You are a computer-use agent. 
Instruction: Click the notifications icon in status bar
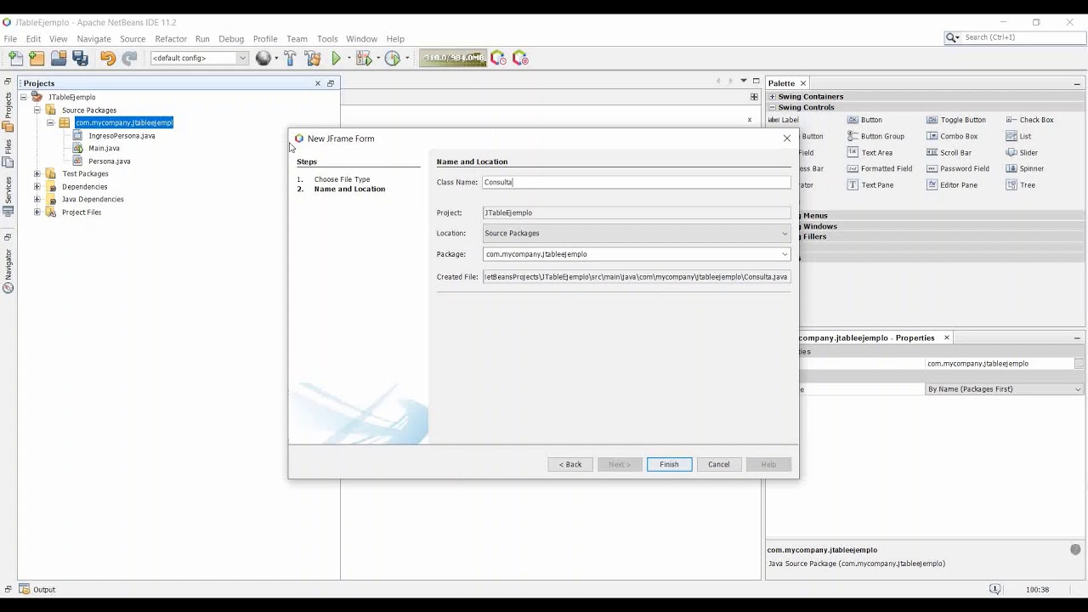[995, 589]
